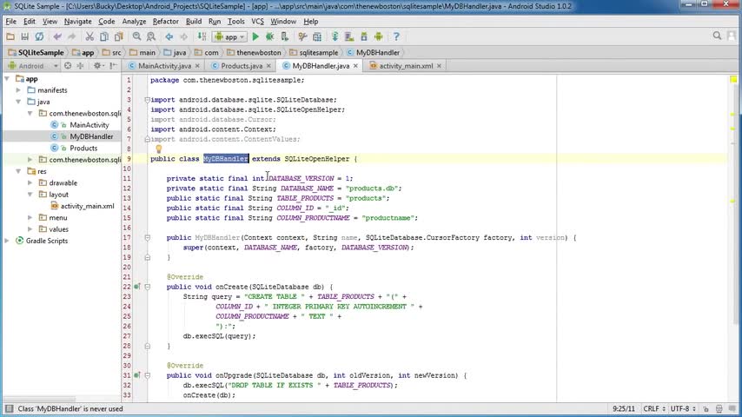This screenshot has height=417, width=742.
Task: Open Help via question mark icon
Action: [396, 36]
